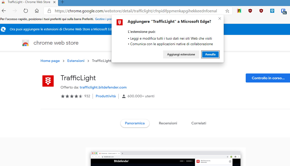Click the TrafficLight icon in dialog
Screen dimensions: 290x166
pos(119,22)
